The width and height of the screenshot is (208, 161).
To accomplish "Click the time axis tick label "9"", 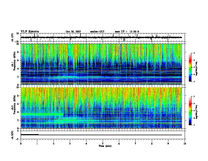I will (x=168, y=144).
